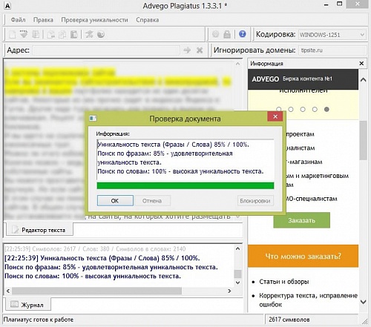The height and width of the screenshot is (327, 371).
Task: Click the log vertical scrollbar thumb
Action: pyautogui.click(x=237, y=274)
